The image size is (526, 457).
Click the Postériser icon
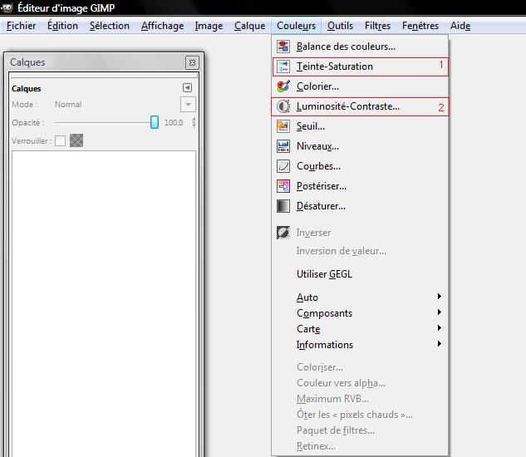pos(283,186)
